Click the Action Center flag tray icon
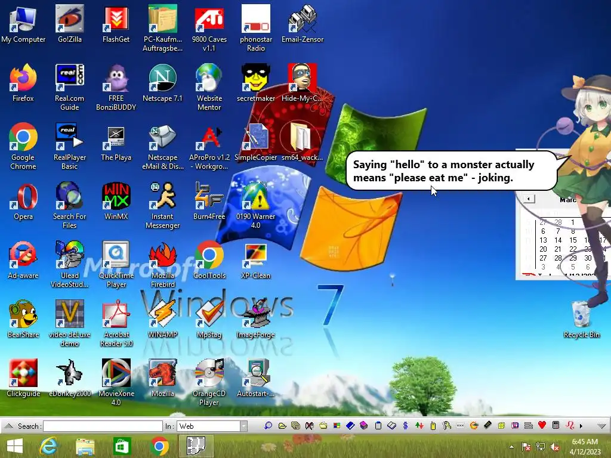 tap(526, 447)
